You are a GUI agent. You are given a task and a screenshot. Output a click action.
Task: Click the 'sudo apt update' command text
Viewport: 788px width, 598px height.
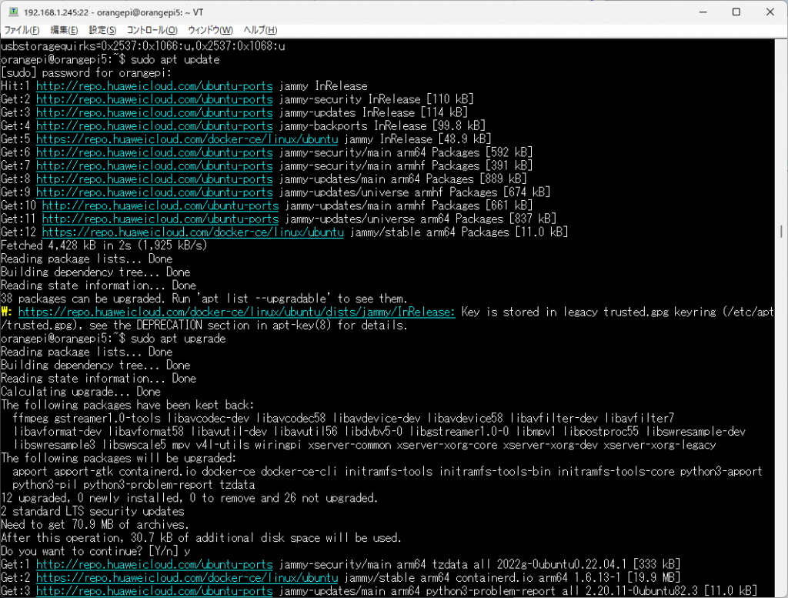click(175, 59)
